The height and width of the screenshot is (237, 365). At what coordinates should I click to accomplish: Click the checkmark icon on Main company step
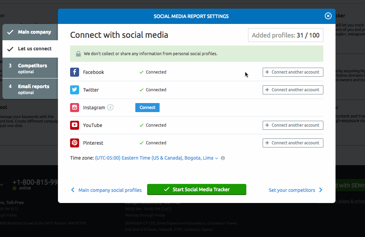(10, 32)
